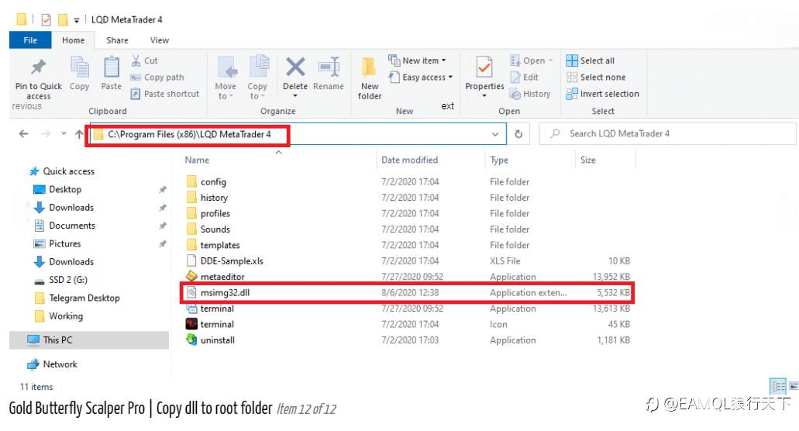This screenshot has height=431, width=799.
Task: Click Select none
Action: click(x=596, y=78)
